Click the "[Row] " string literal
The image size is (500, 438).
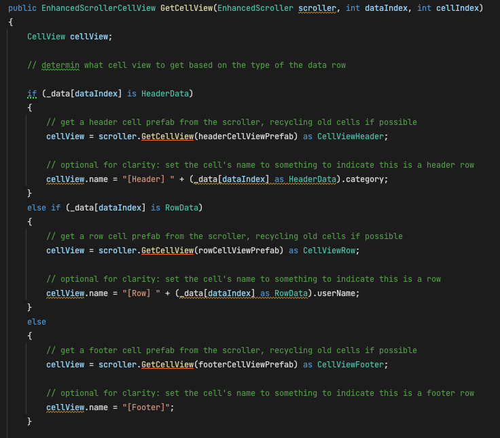coord(141,293)
